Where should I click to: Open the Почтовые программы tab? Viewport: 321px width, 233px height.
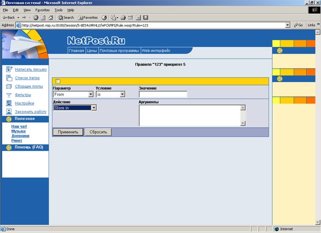tap(119, 51)
